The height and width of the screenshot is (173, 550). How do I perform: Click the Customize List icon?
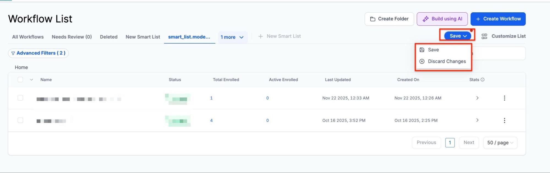point(484,36)
